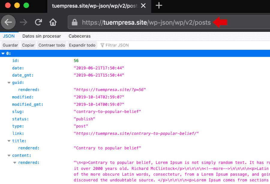The image size is (270, 184).
Task: Click the back navigation arrow
Action: [x=8, y=22]
